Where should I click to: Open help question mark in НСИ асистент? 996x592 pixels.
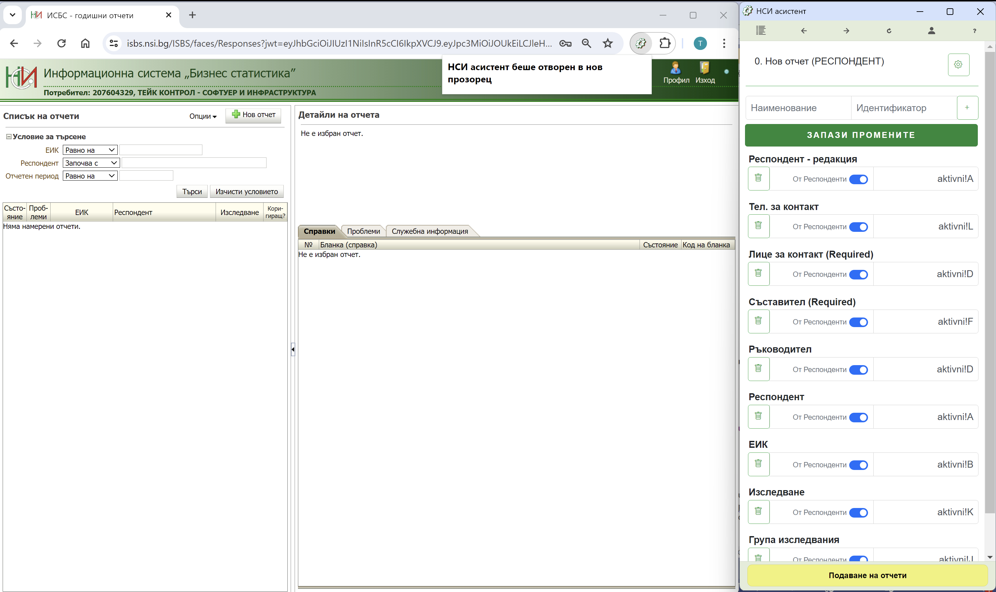click(x=975, y=31)
